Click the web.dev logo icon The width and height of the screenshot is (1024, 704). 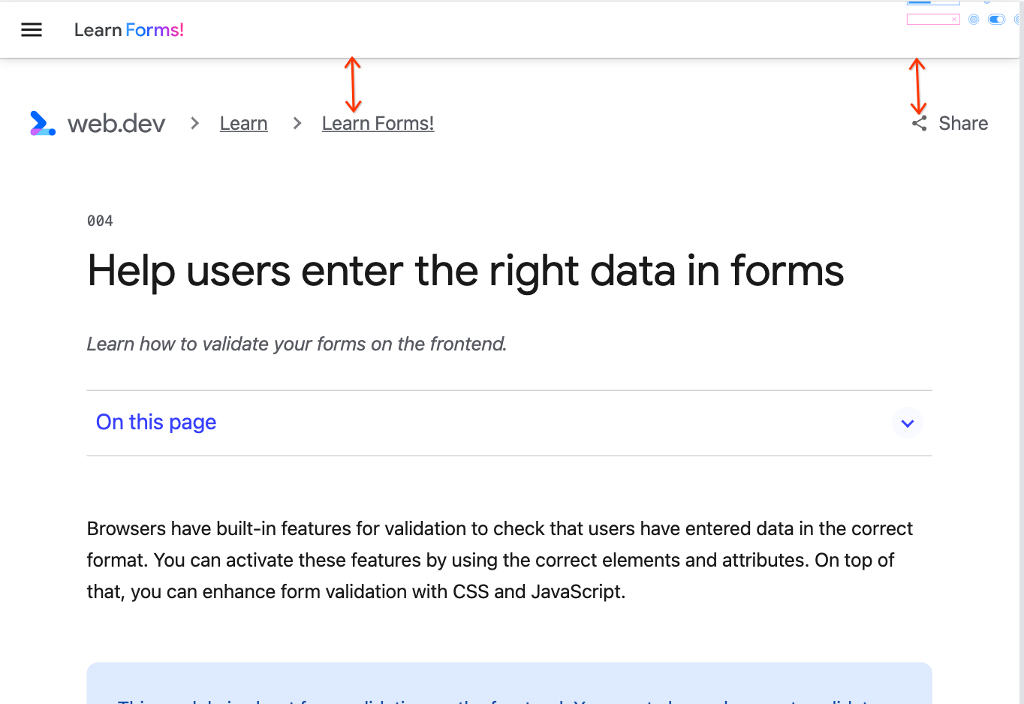(42, 123)
